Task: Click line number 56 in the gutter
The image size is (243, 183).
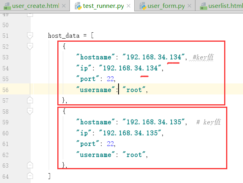Action: pyautogui.click(x=5, y=90)
